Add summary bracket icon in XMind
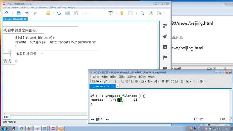This screenshot has height=131, width=233. [x=76, y=13]
